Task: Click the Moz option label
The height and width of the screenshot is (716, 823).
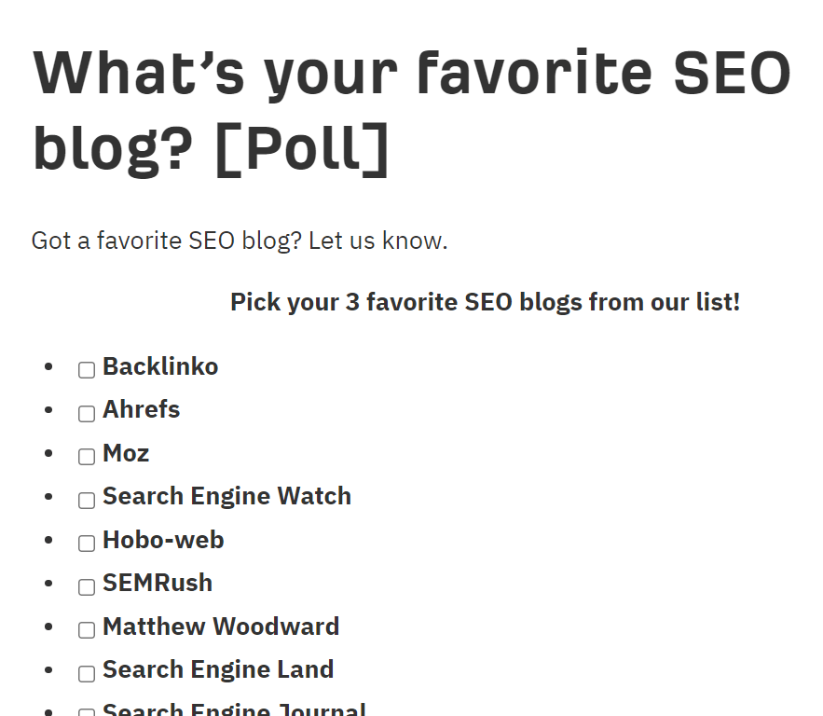Action: 126,453
